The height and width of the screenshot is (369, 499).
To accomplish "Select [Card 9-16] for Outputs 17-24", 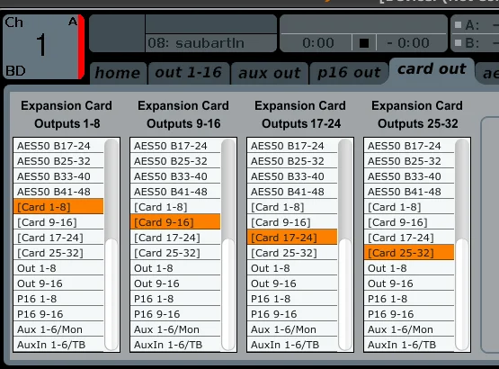I will point(292,222).
